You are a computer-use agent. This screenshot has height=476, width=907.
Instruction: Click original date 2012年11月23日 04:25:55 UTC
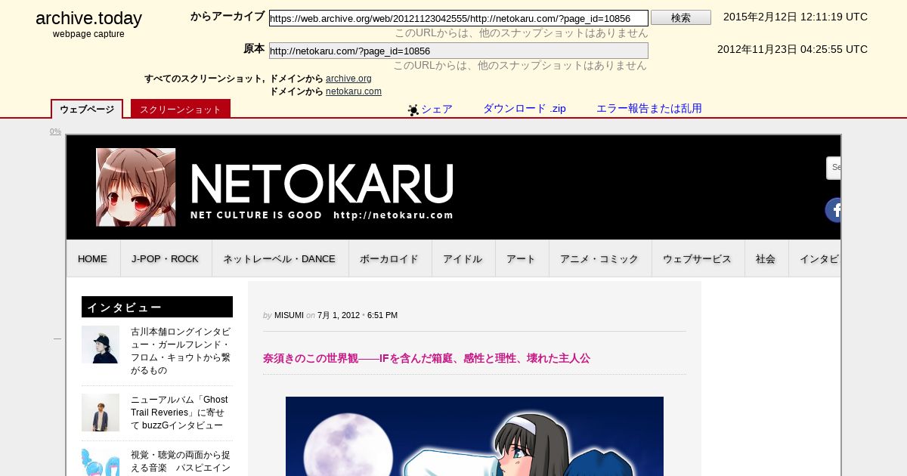coord(792,49)
